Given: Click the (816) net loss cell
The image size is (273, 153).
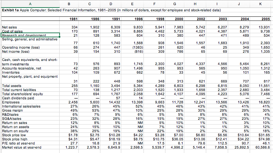Looking at the screenshot, I should click(132, 52).
